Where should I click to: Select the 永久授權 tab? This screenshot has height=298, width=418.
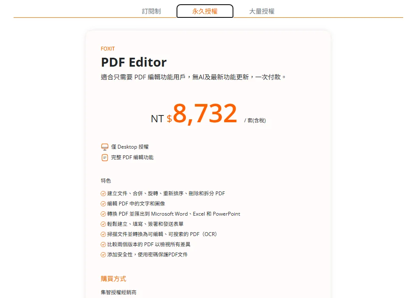tap(205, 11)
